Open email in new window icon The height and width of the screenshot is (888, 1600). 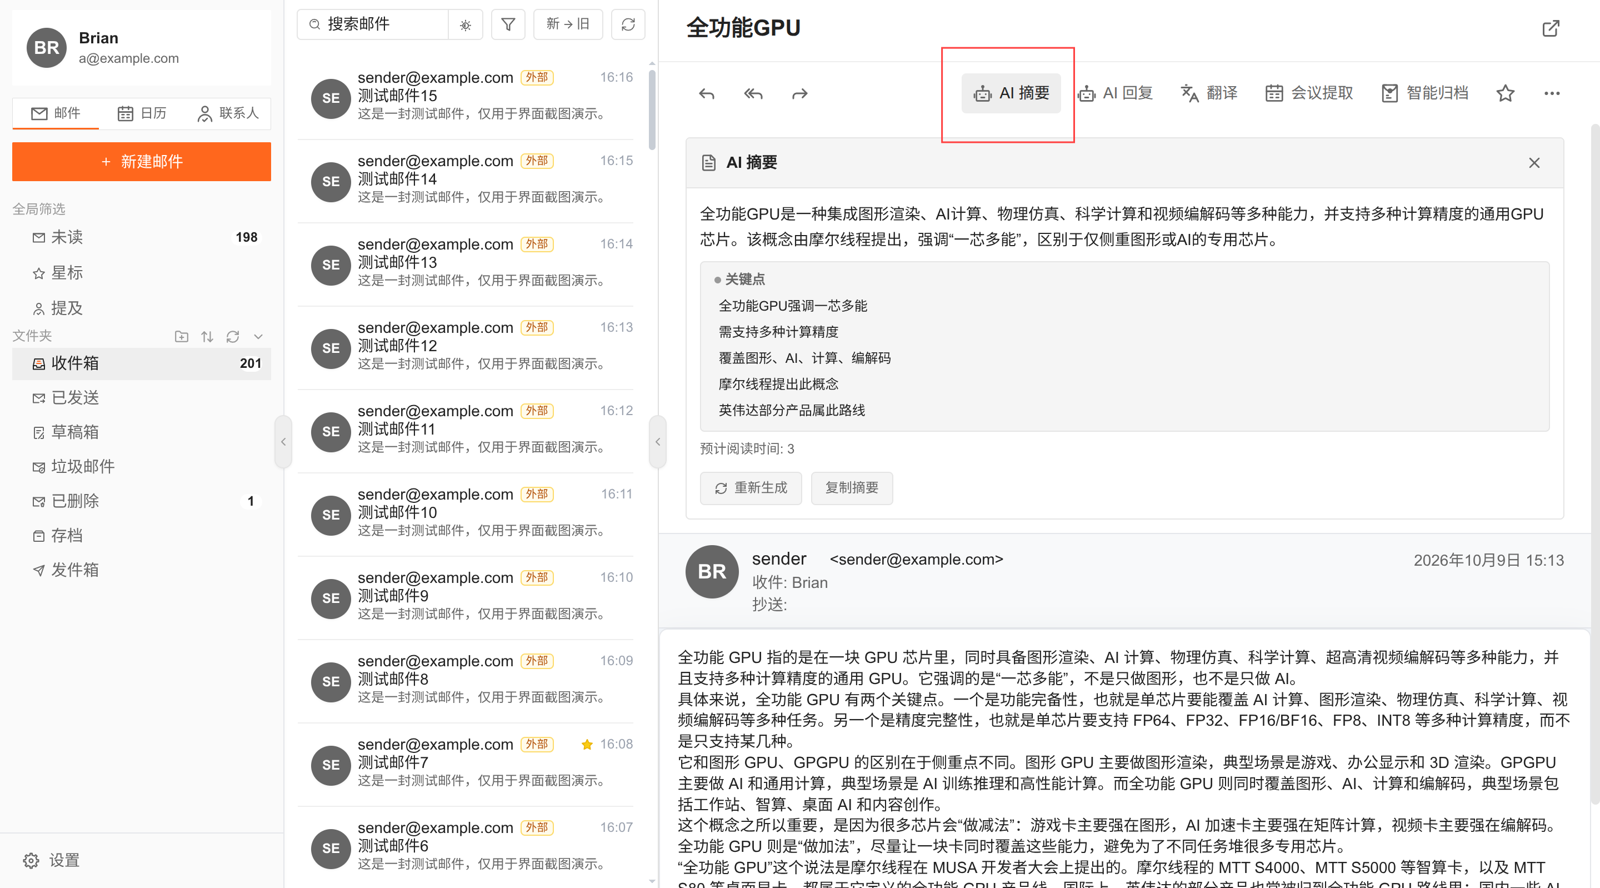[x=1551, y=28]
